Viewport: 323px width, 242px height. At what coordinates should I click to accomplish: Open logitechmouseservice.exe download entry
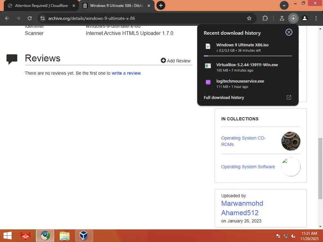point(248,84)
